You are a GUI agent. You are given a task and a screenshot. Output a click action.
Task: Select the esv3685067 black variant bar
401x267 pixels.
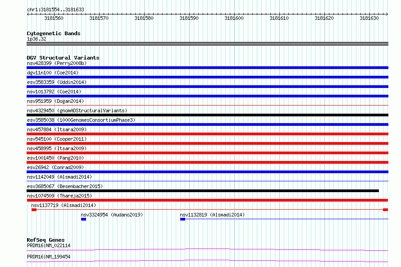pyautogui.click(x=203, y=191)
